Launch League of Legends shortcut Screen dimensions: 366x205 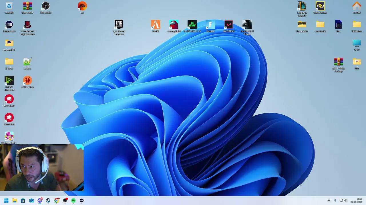pos(302,6)
